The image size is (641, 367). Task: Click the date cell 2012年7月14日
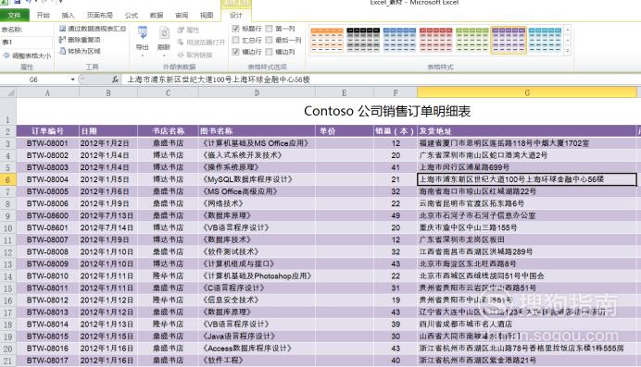click(x=108, y=228)
